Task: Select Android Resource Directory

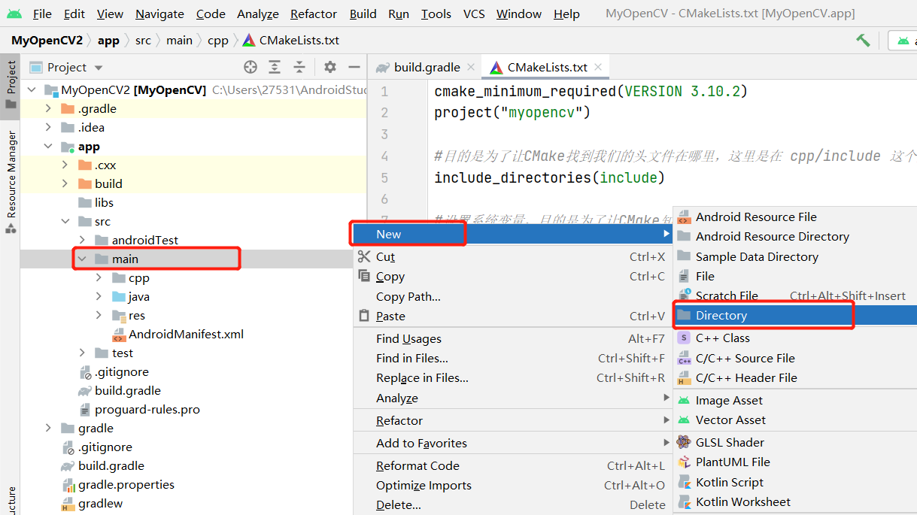Action: point(795,236)
